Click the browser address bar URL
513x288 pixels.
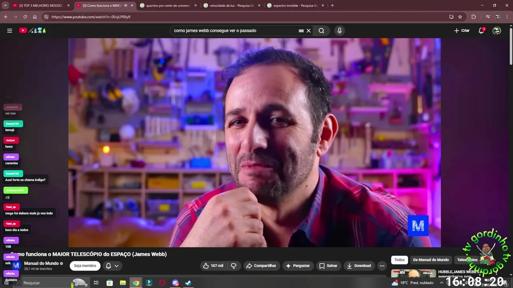point(91,17)
